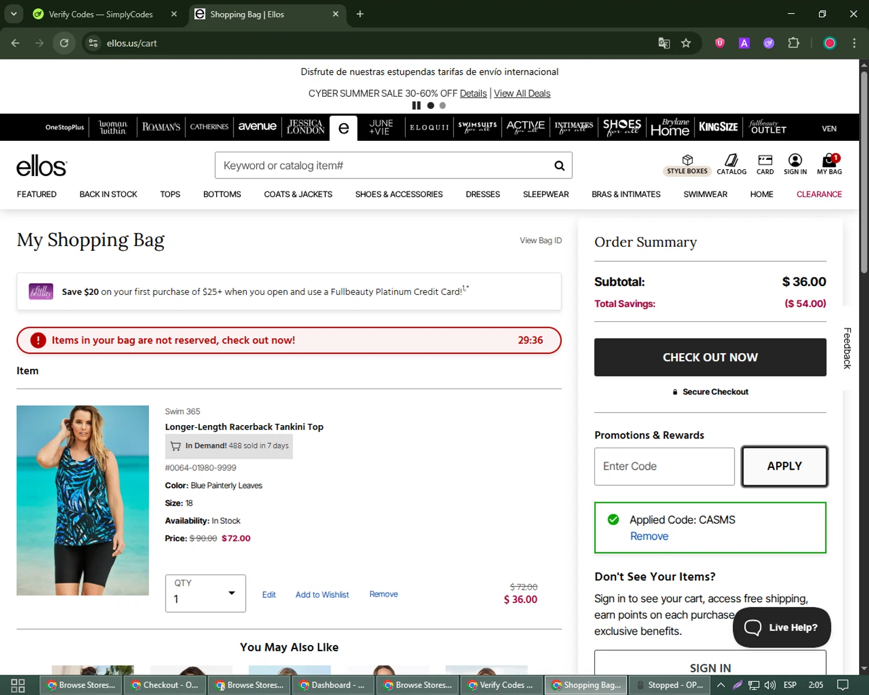Open Checkout window in taskbar
Viewport: 869px width, 695px height.
tap(165, 685)
